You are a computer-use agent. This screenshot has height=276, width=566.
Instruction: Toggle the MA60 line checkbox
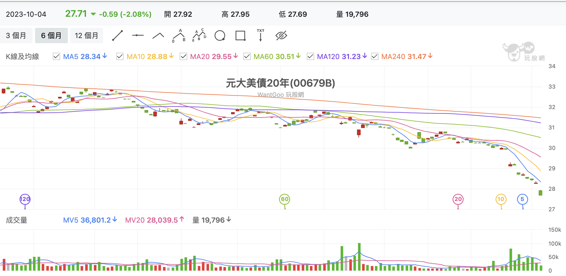(x=247, y=57)
